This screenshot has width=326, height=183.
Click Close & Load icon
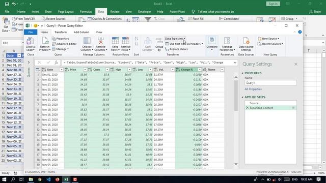(x=31, y=41)
